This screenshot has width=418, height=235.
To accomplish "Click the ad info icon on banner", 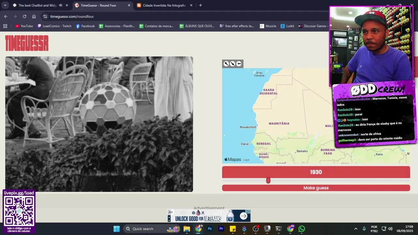I will 248,211.
